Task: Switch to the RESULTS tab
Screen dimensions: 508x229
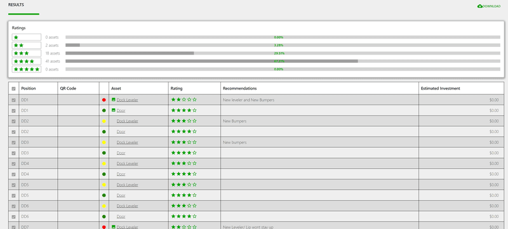Action: click(x=16, y=5)
